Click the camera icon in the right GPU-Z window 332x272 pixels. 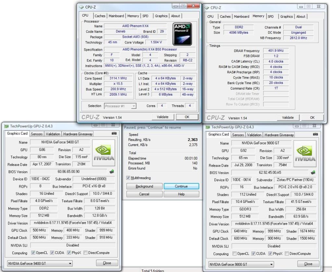(x=315, y=135)
